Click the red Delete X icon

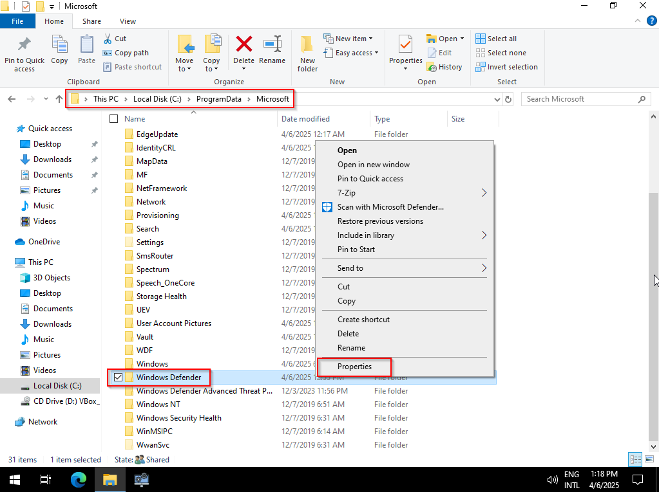[x=244, y=44]
